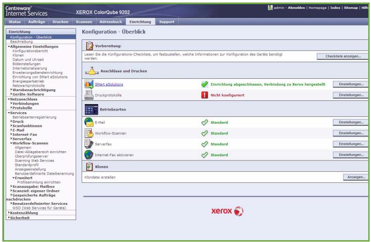Screen dimensions: 371x242
Task: Switch to the Scannen tab
Action: (84, 22)
